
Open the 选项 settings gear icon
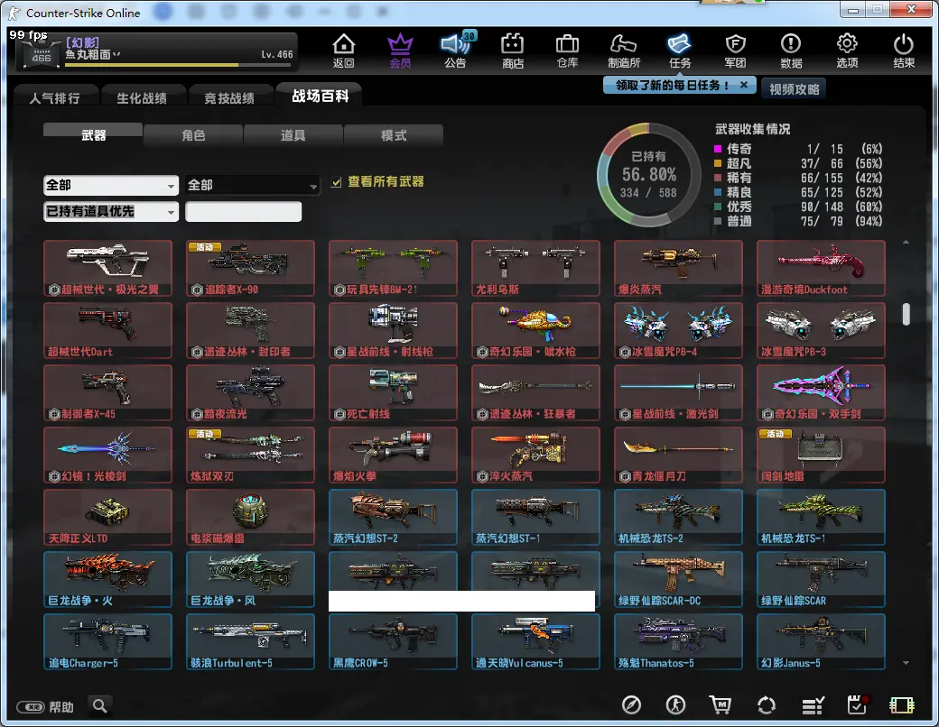coord(847,51)
